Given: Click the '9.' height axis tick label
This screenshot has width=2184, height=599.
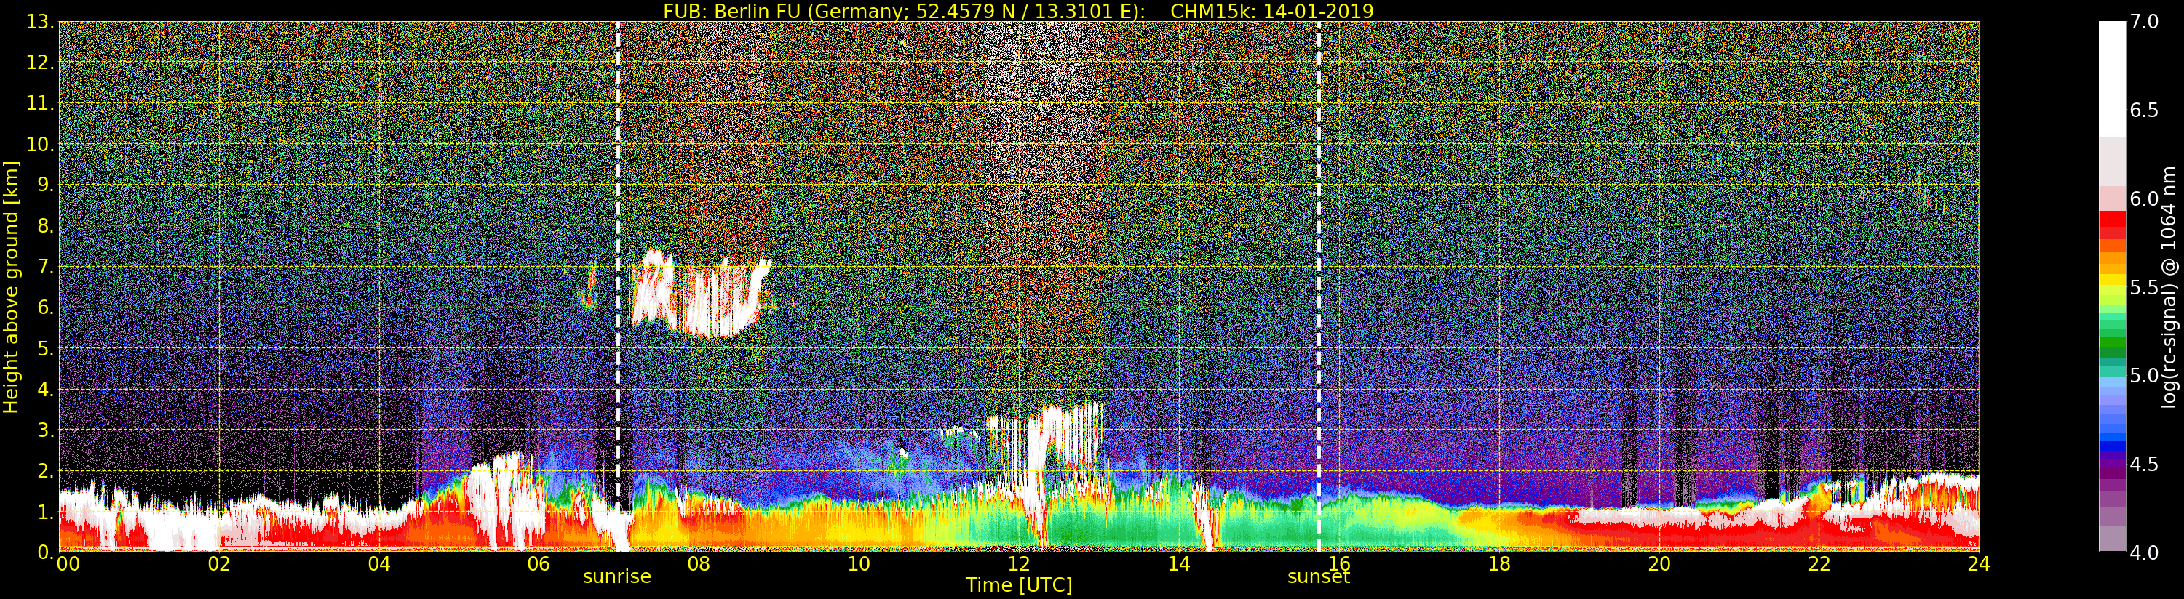Looking at the screenshot, I should [45, 185].
